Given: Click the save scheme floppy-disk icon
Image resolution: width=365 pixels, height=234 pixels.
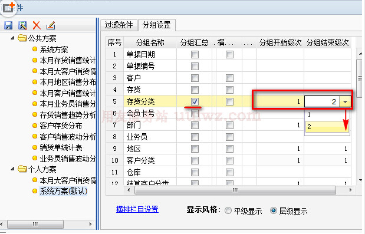Looking at the screenshot, I should tap(8, 25).
